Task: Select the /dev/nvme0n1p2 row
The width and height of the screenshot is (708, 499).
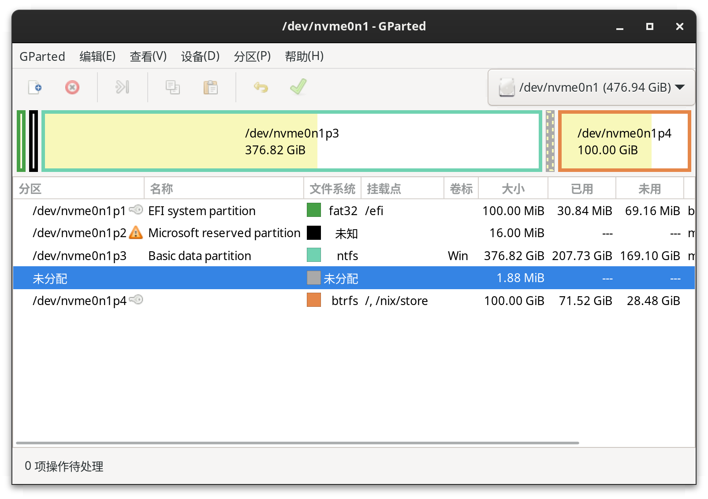Action: pyautogui.click(x=354, y=233)
